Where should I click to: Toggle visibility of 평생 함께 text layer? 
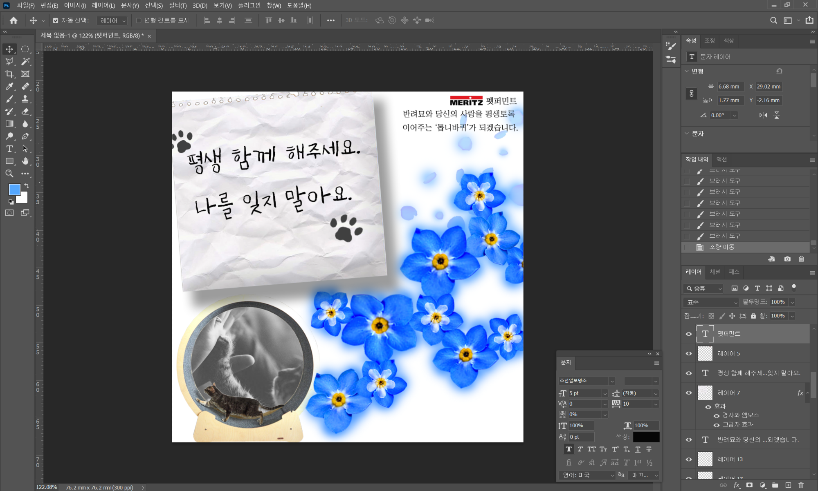689,373
